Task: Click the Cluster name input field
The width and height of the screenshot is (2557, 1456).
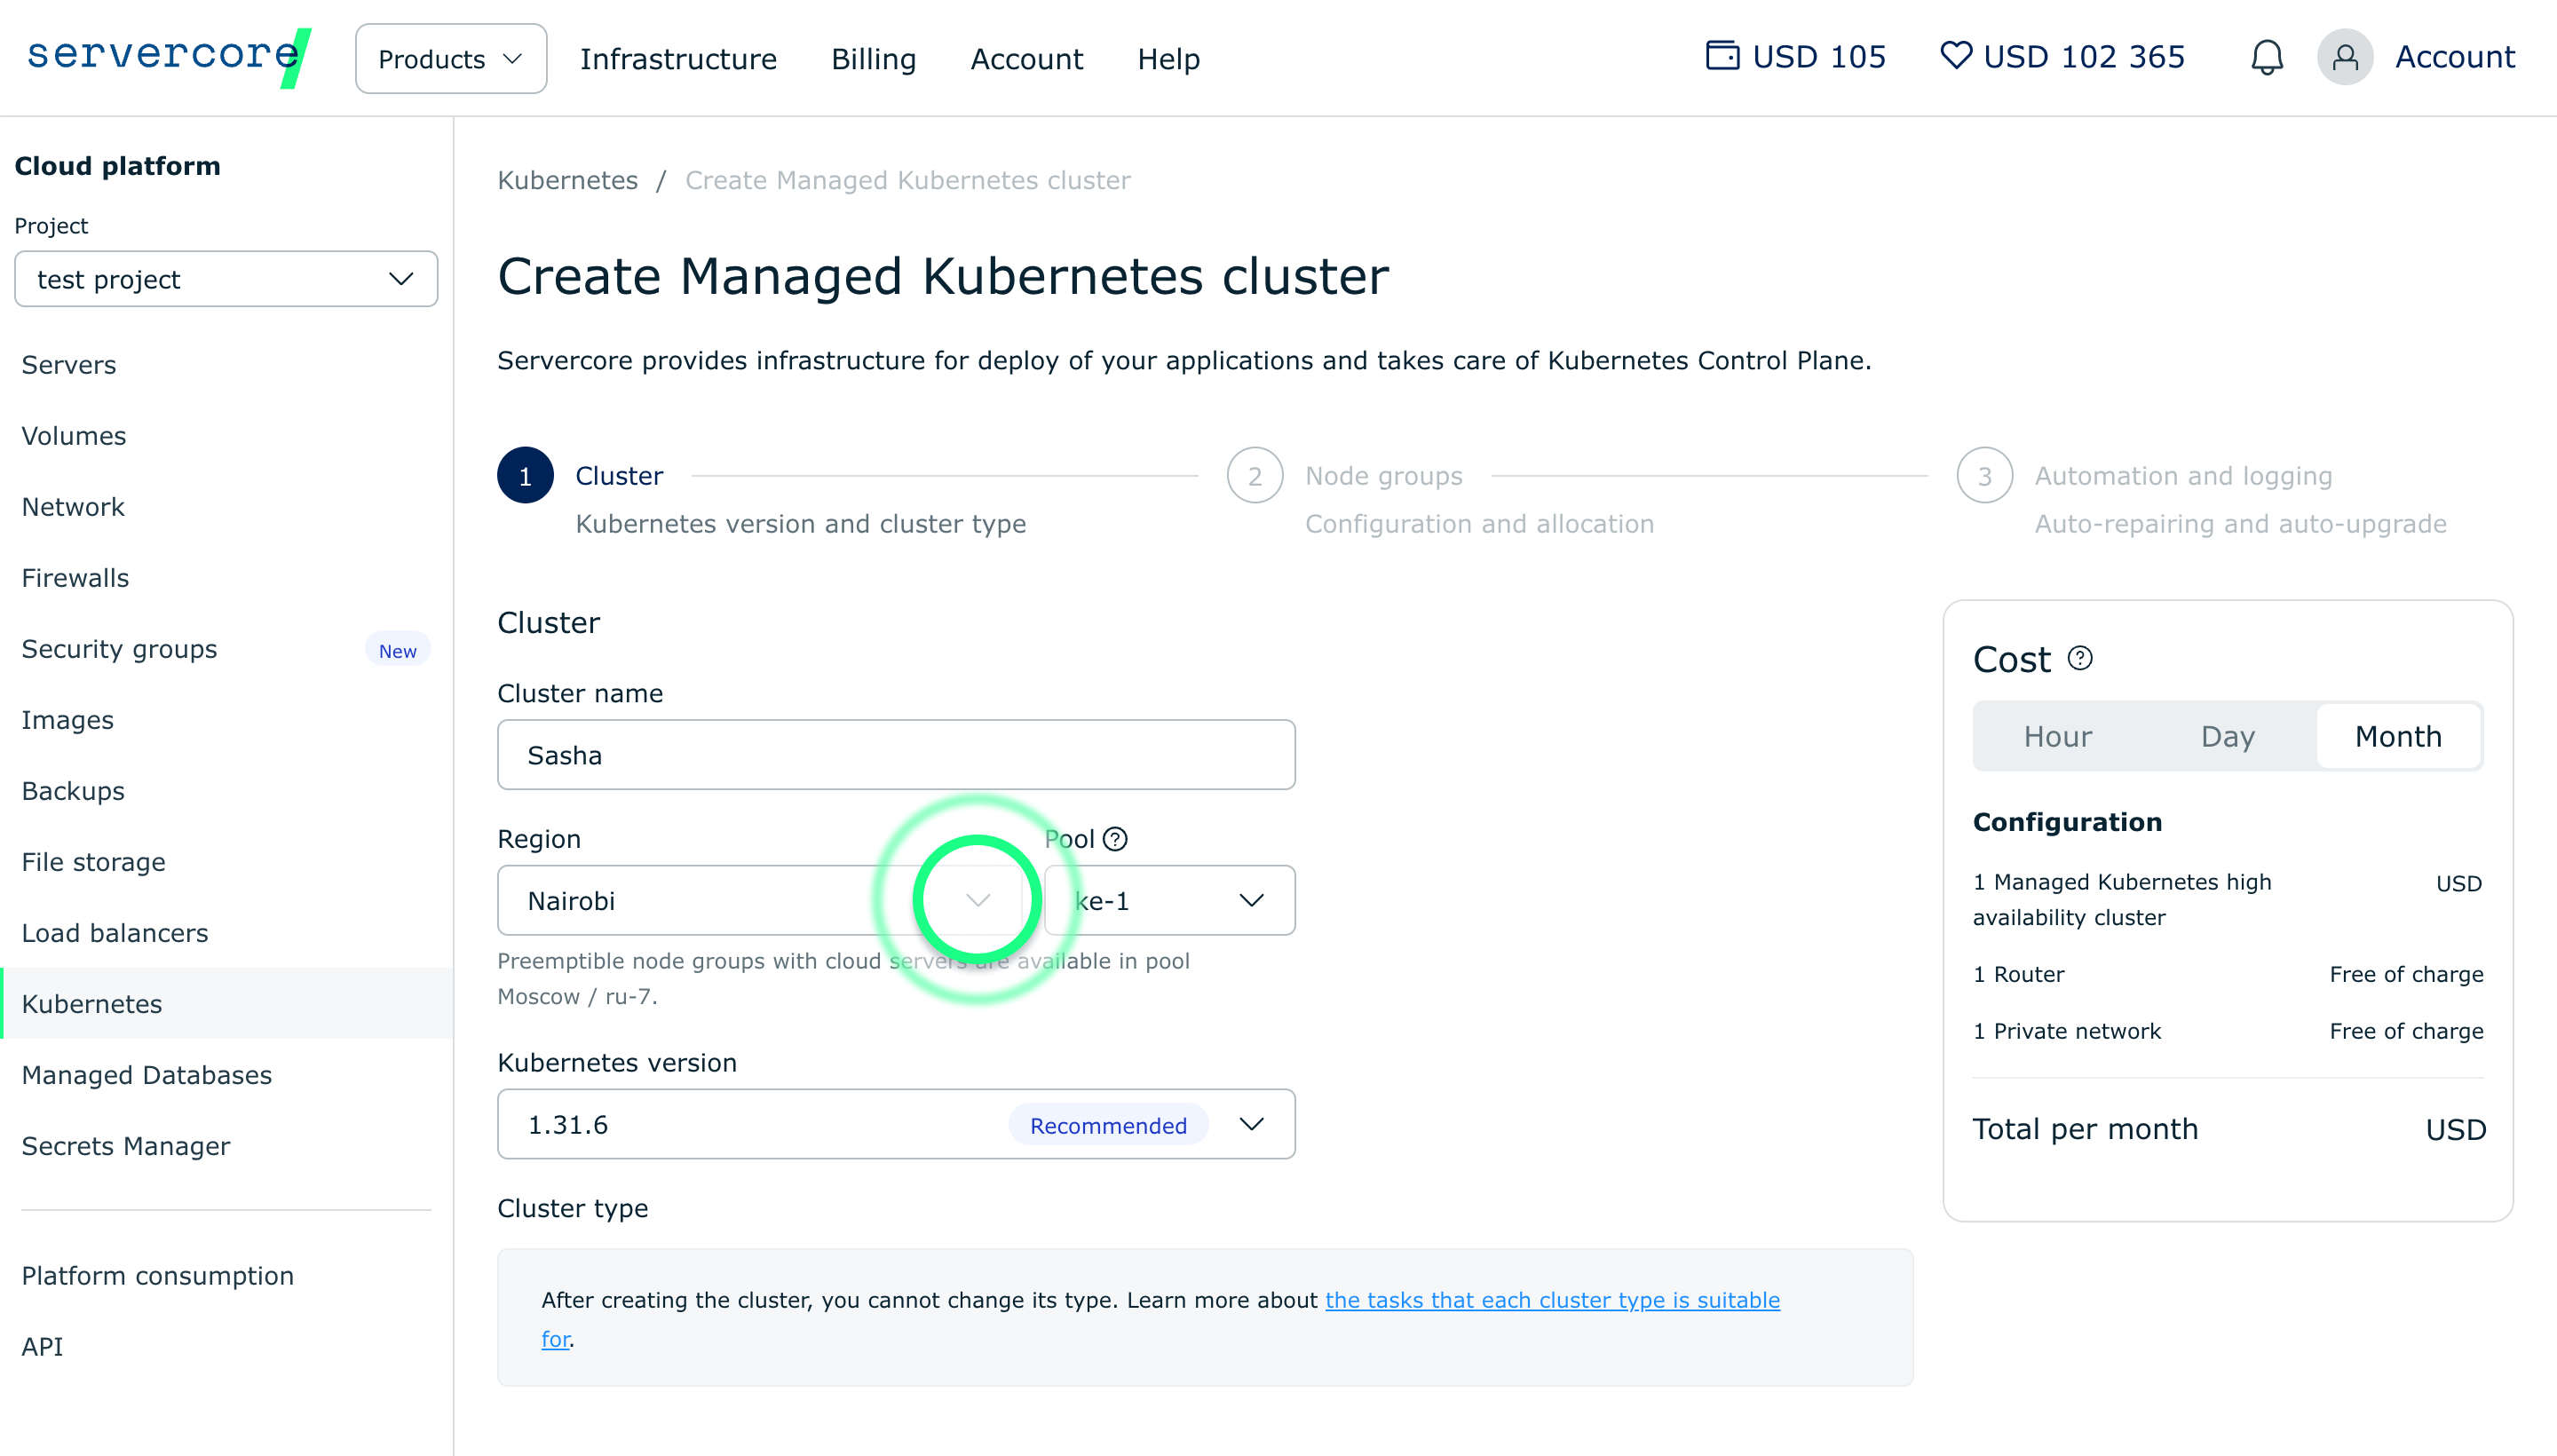Action: click(x=895, y=755)
